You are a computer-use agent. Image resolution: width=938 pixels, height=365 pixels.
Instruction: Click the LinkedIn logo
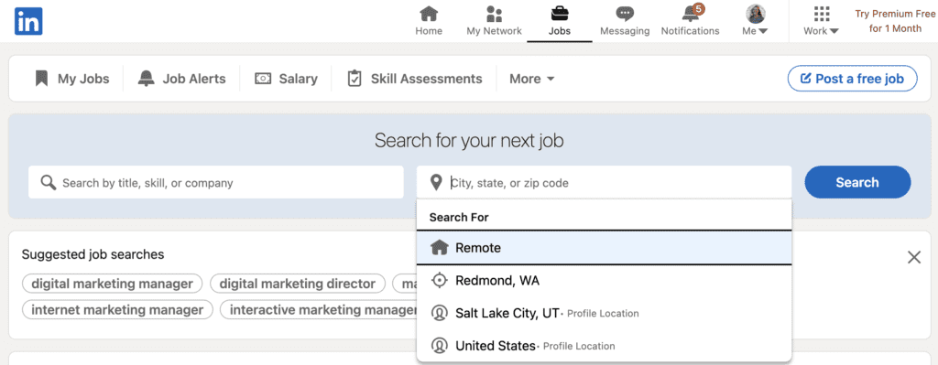28,21
